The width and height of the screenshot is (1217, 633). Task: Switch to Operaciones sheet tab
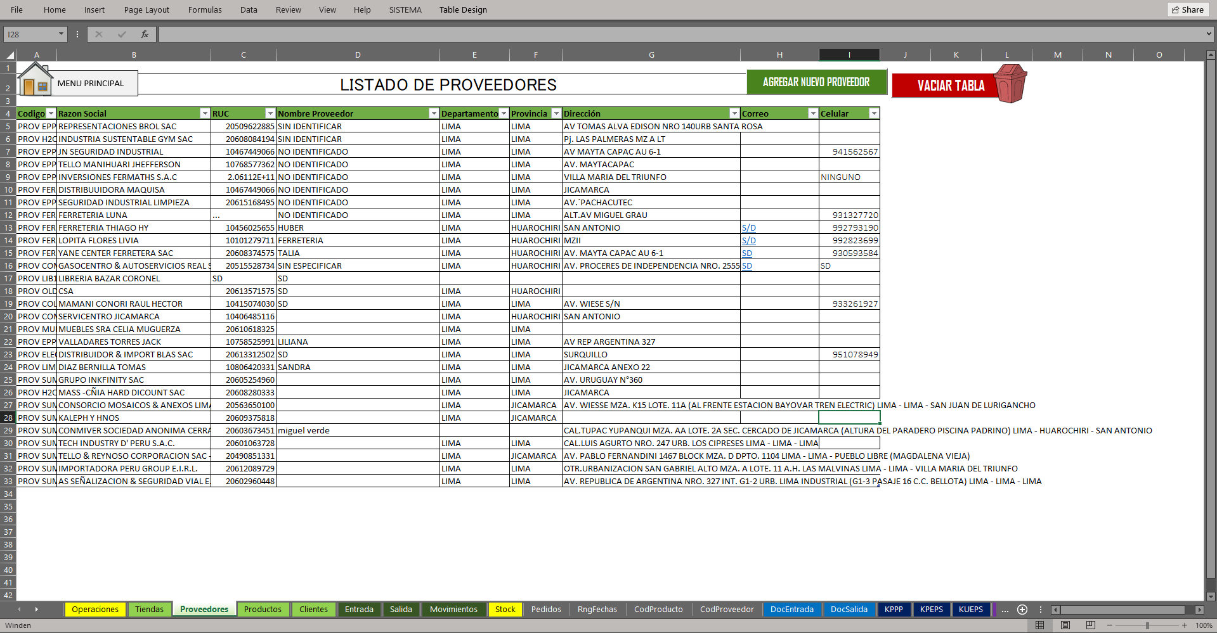tap(95, 610)
